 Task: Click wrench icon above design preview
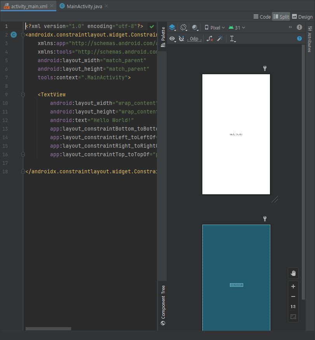point(265,68)
